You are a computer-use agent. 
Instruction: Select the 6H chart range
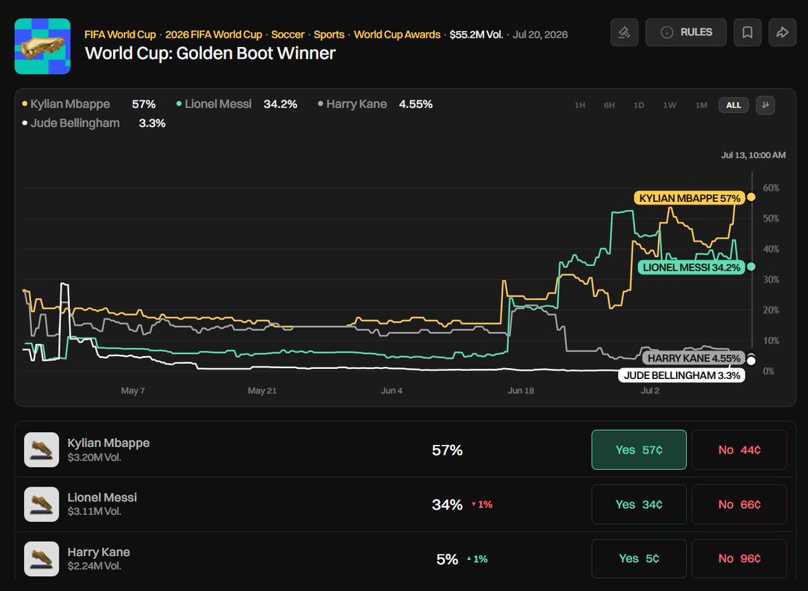[x=609, y=105]
